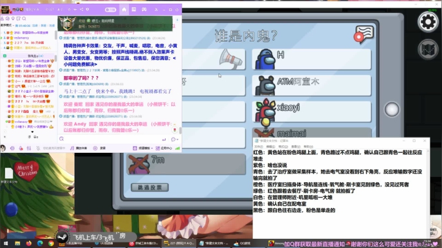The width and height of the screenshot is (442, 248).
Task: Click the dead player 7m card
Action: click(x=187, y=165)
